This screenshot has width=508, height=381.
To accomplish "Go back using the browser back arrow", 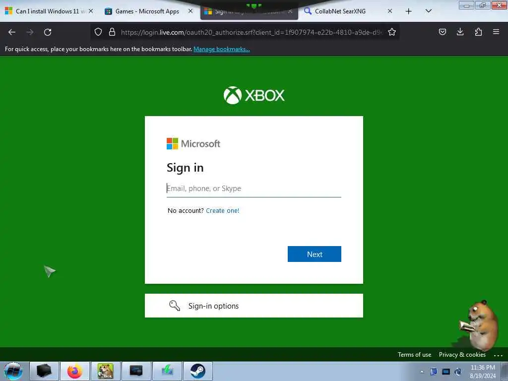I will coord(12,32).
